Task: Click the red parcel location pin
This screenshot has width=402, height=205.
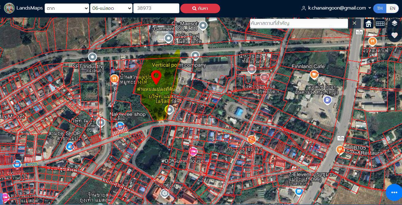Action: pyautogui.click(x=156, y=77)
